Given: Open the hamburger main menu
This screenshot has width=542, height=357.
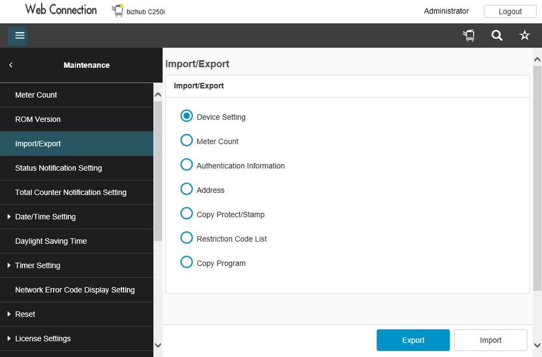Looking at the screenshot, I should pyautogui.click(x=20, y=36).
